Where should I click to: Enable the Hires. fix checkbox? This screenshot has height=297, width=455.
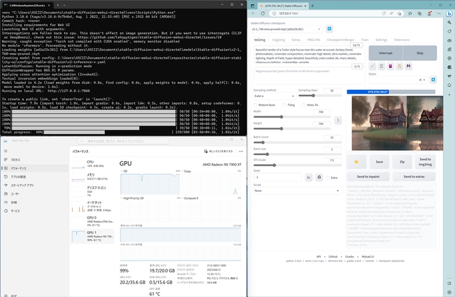[304, 104]
